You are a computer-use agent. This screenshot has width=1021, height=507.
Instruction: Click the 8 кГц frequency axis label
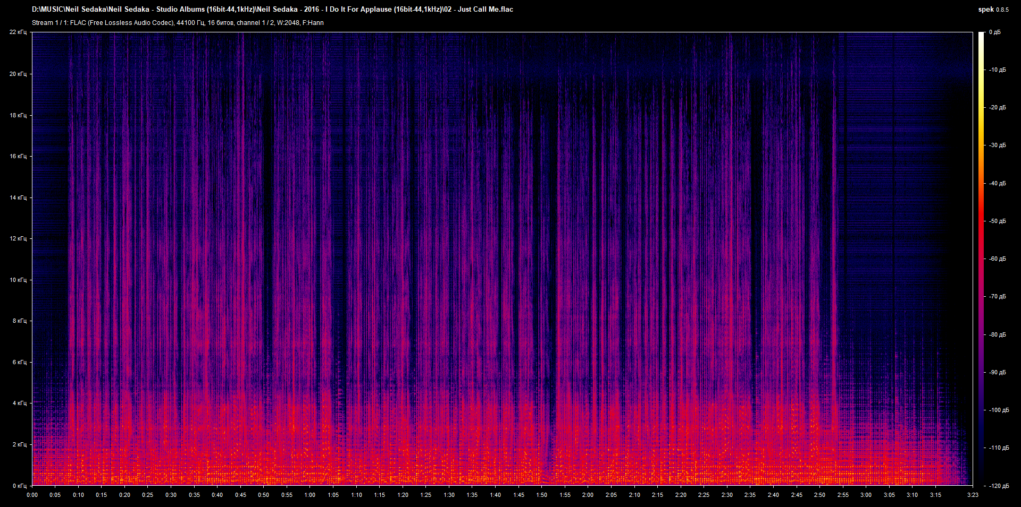click(20, 321)
